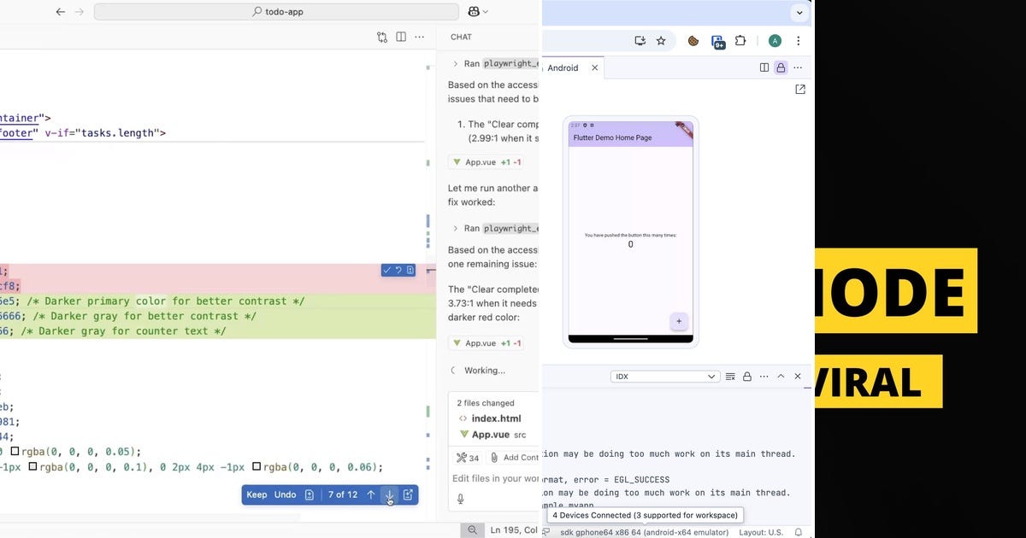Open the compare changes icon above the editor
1026x538 pixels.
[x=381, y=37]
